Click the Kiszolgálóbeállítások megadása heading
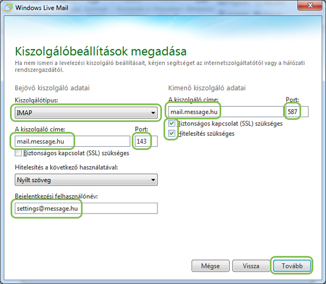This screenshot has width=326, height=284. pyautogui.click(x=99, y=52)
